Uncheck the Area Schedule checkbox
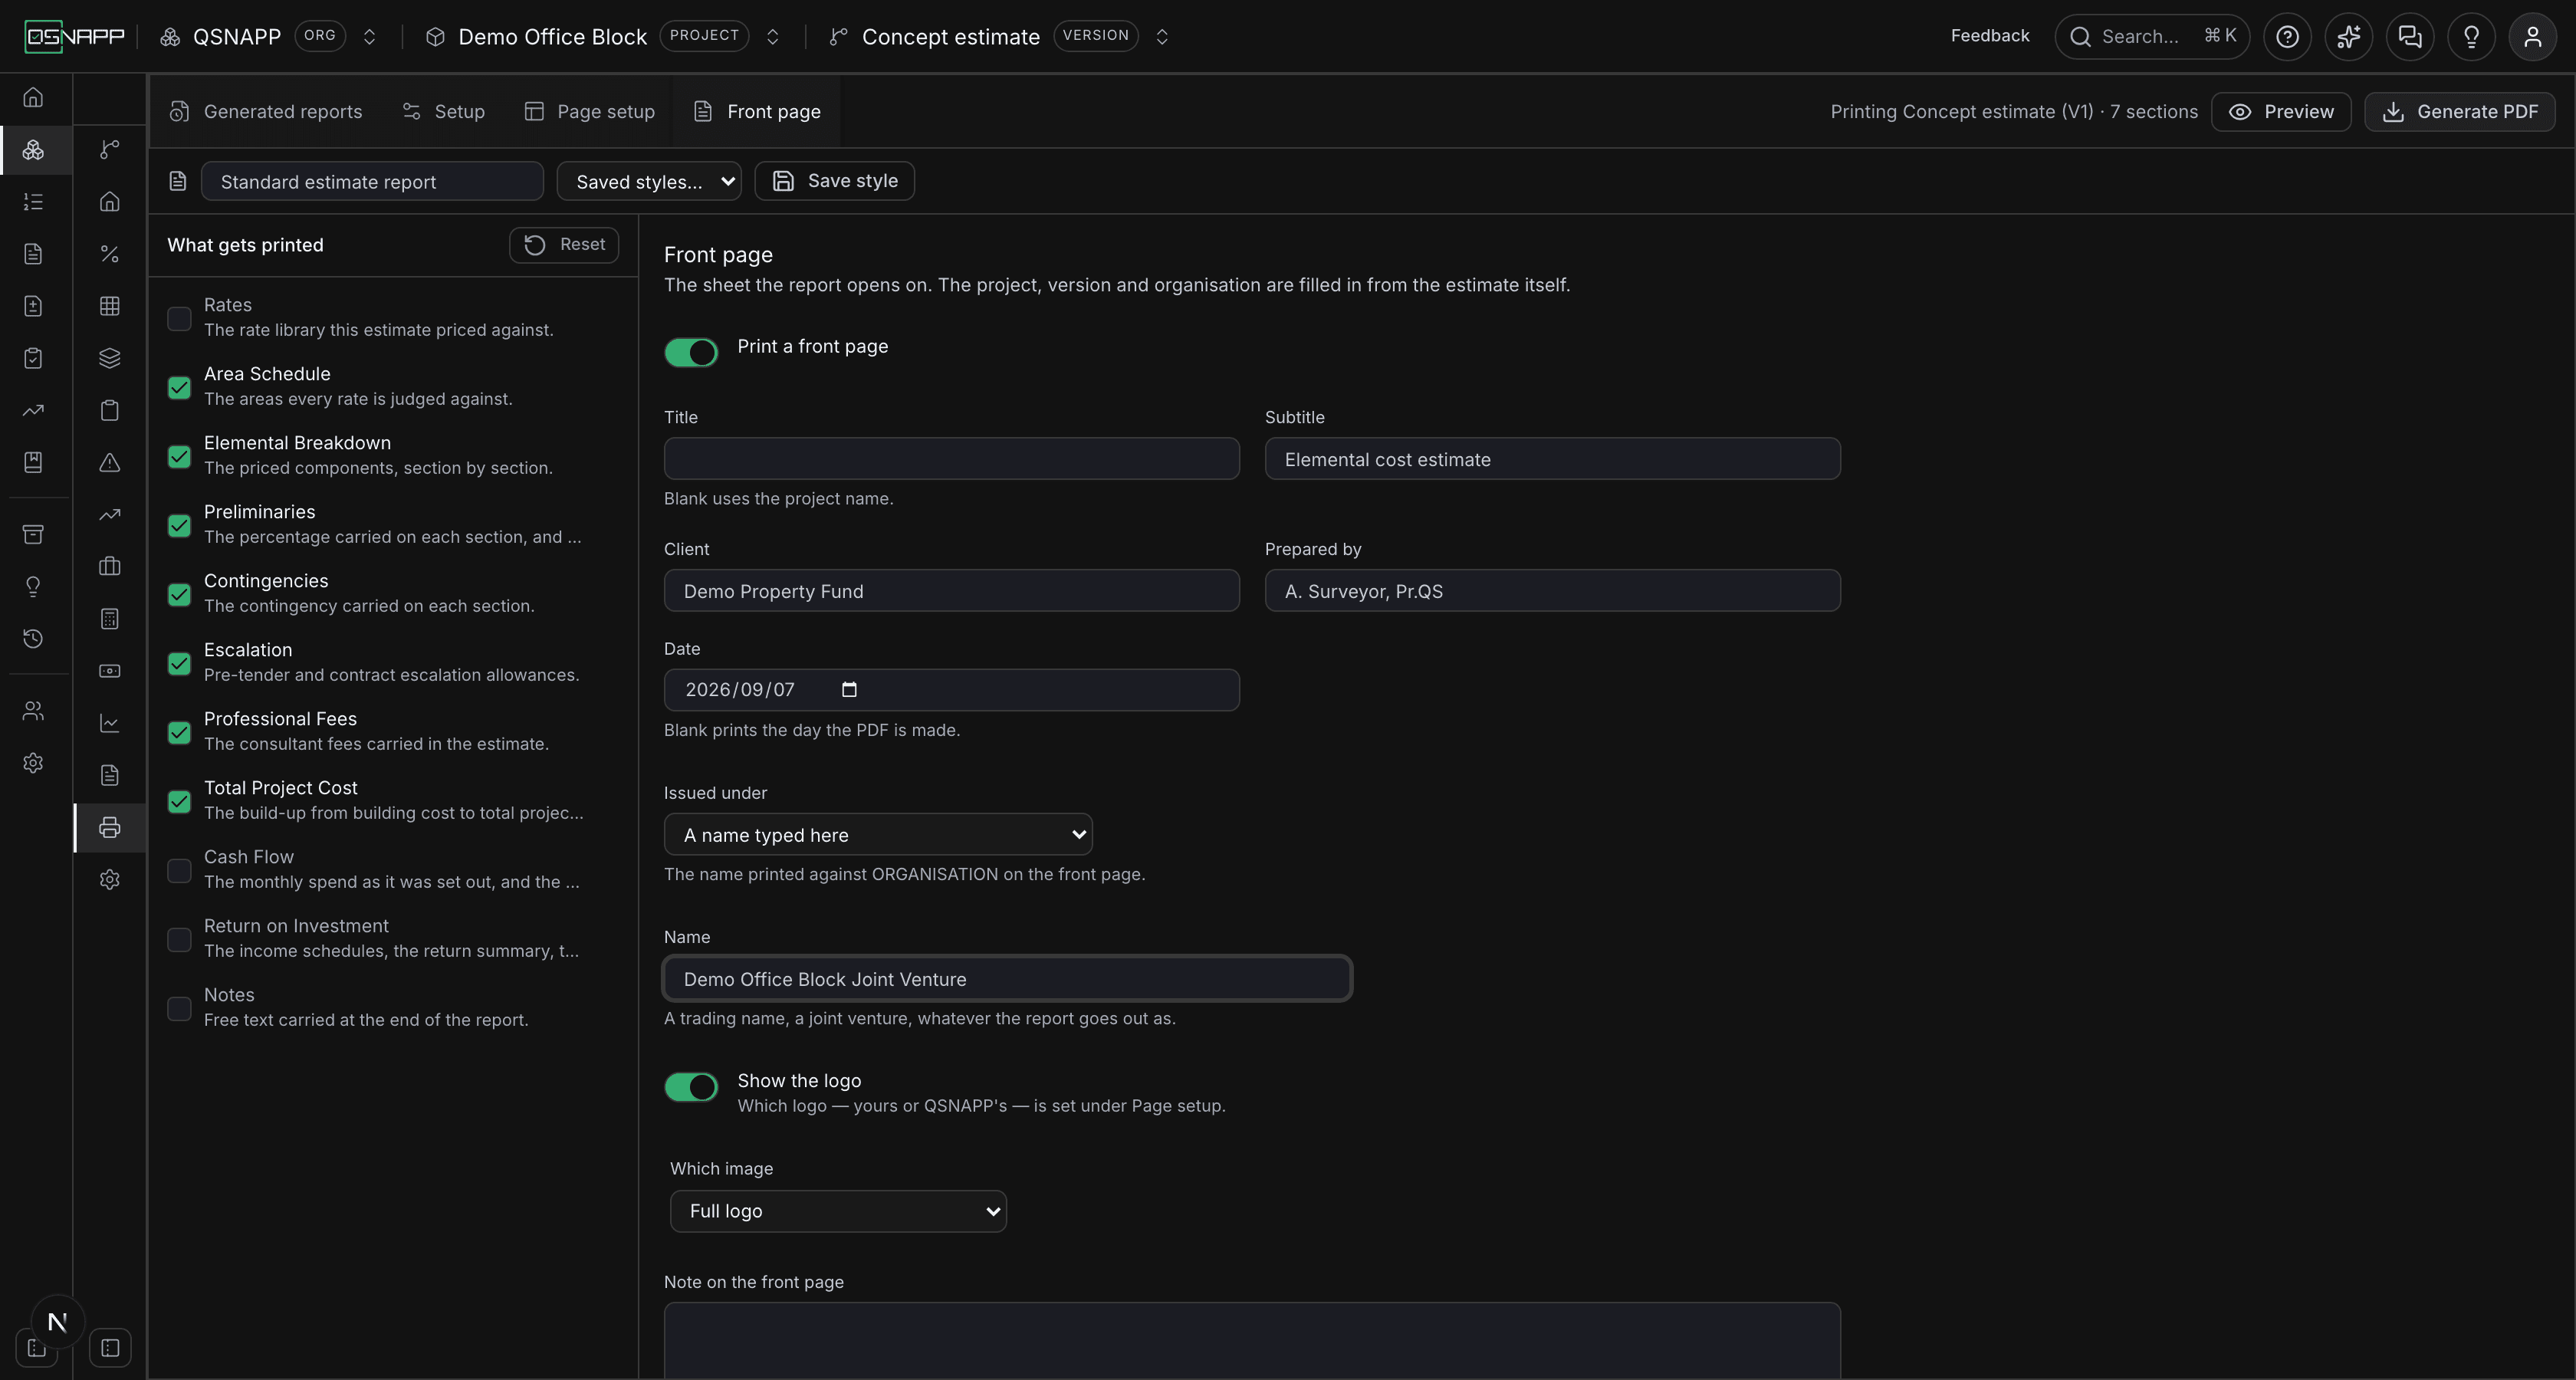 (179, 387)
